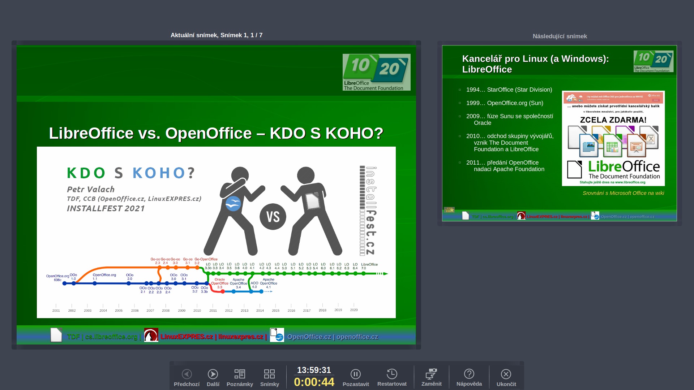The height and width of the screenshot is (390, 694).
Task: Reset the timer with Restartovat icon
Action: pyautogui.click(x=392, y=374)
